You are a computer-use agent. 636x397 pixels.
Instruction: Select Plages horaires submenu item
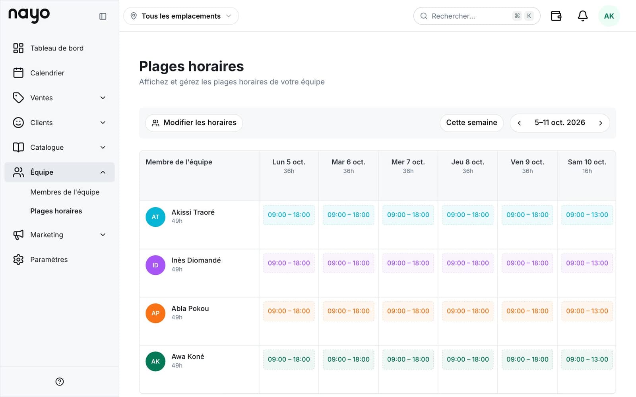click(x=56, y=211)
